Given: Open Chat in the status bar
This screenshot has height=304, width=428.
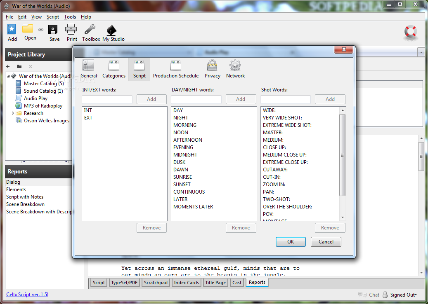Looking at the screenshot, I should coord(369,295).
